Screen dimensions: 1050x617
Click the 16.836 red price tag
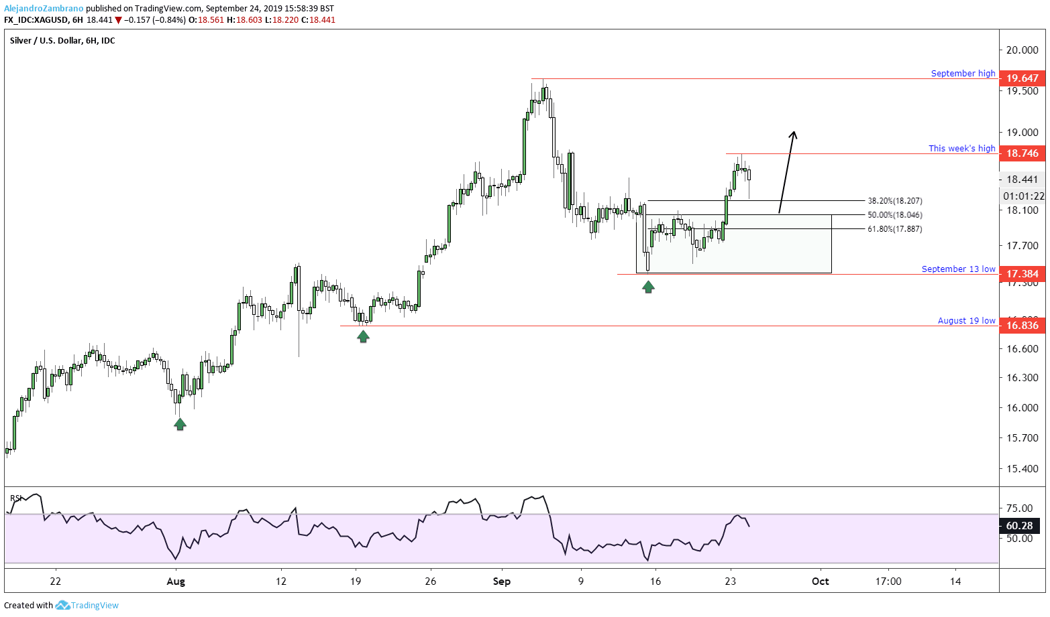click(x=1022, y=326)
